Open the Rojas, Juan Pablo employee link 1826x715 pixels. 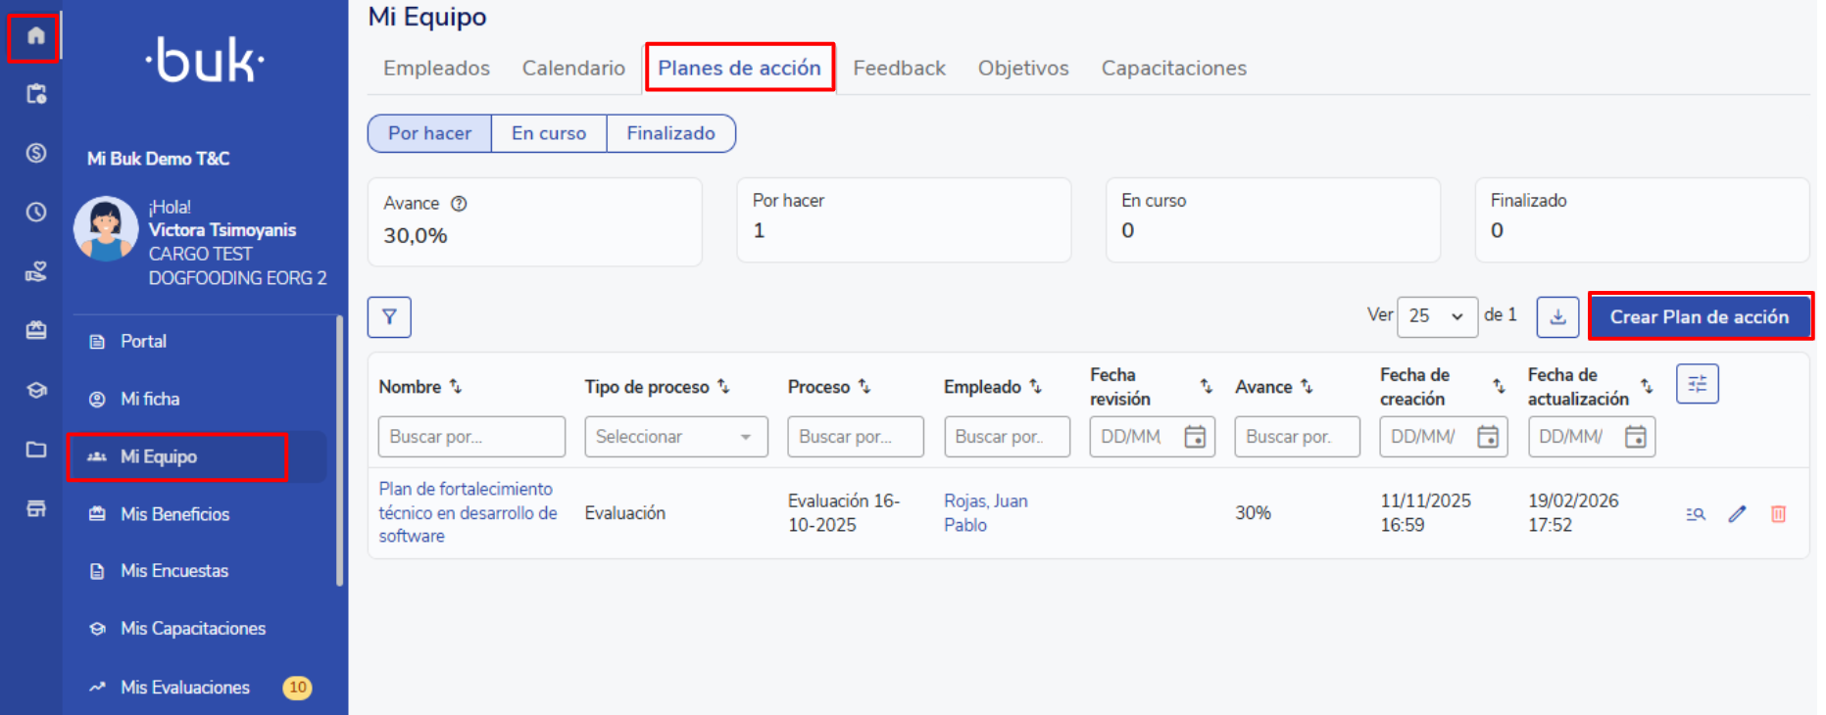pyautogui.click(x=985, y=513)
